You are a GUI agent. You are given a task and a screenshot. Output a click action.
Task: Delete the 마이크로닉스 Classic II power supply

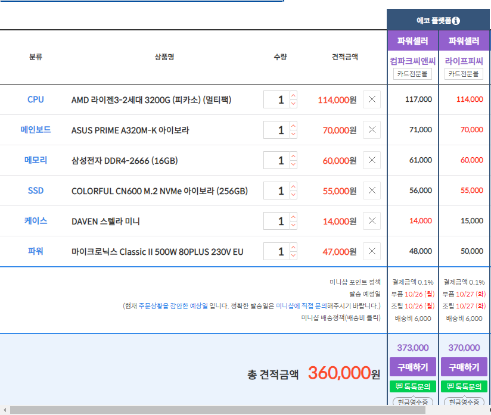[372, 251]
